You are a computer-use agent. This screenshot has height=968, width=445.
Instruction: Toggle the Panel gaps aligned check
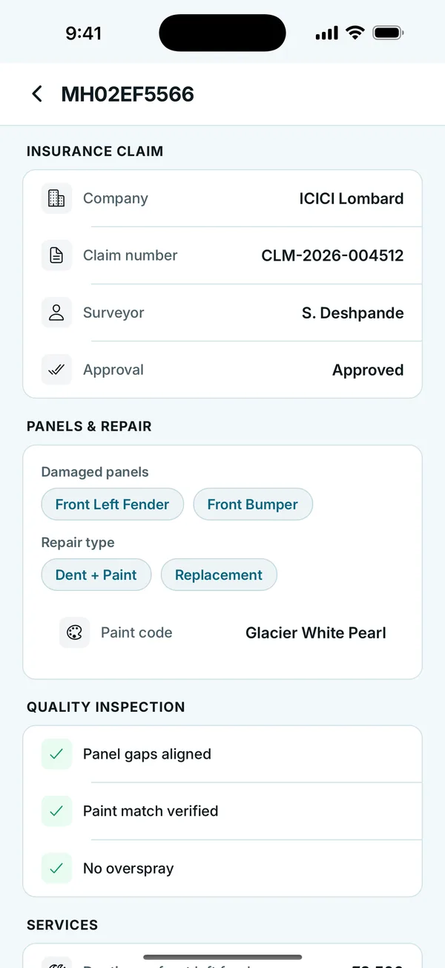pyautogui.click(x=56, y=754)
